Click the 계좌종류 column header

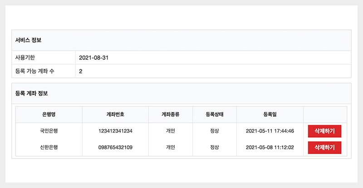click(171, 115)
